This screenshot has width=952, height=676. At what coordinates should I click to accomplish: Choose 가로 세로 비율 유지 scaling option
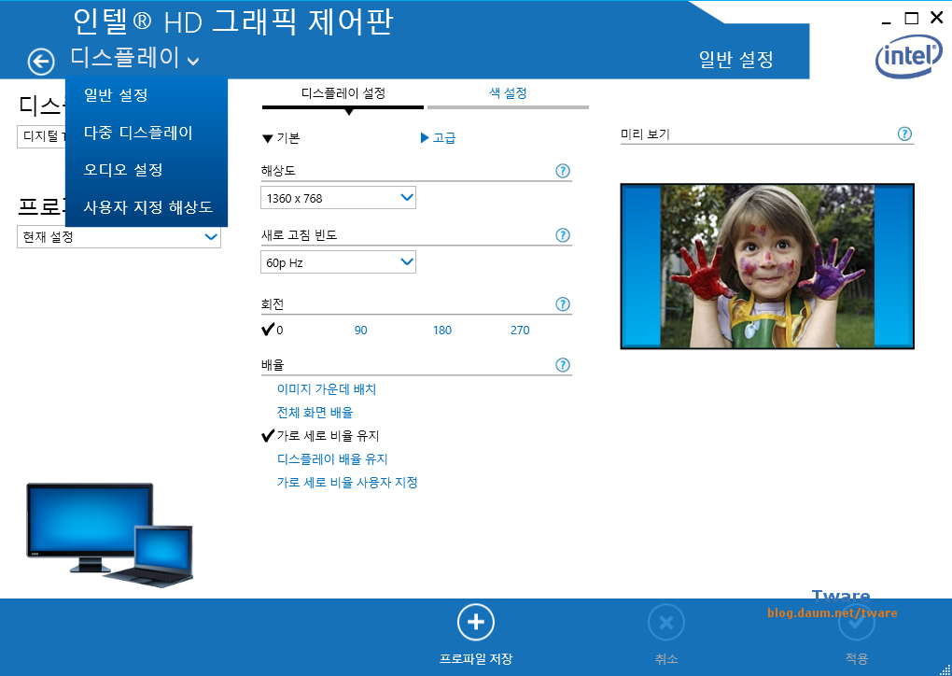pos(320,435)
